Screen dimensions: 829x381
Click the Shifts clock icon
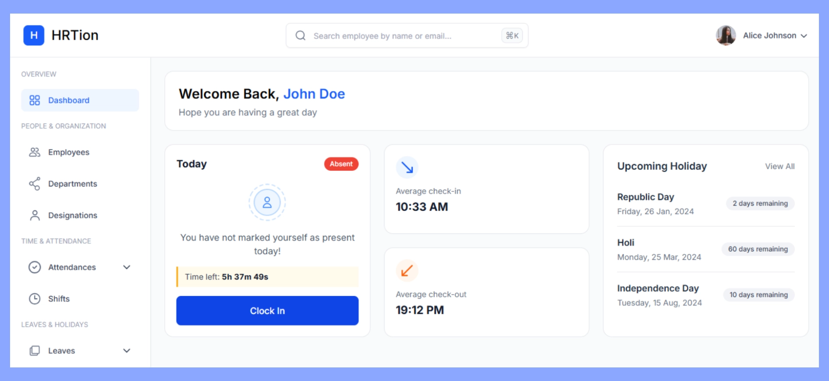click(35, 299)
